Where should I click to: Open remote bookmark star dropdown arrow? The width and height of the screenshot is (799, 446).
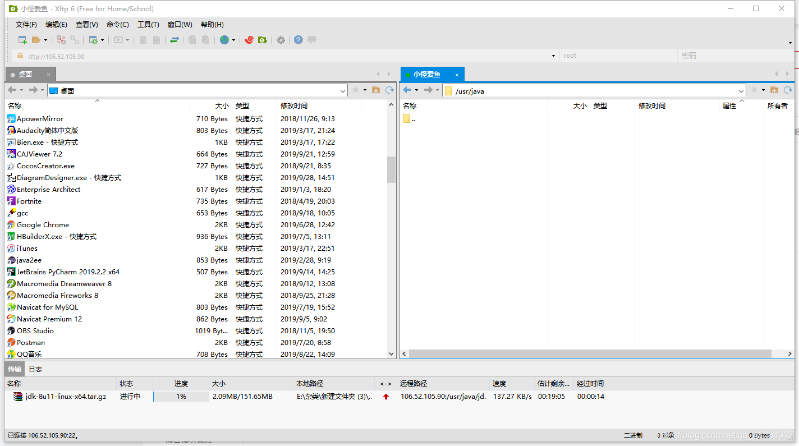pyautogui.click(x=763, y=90)
